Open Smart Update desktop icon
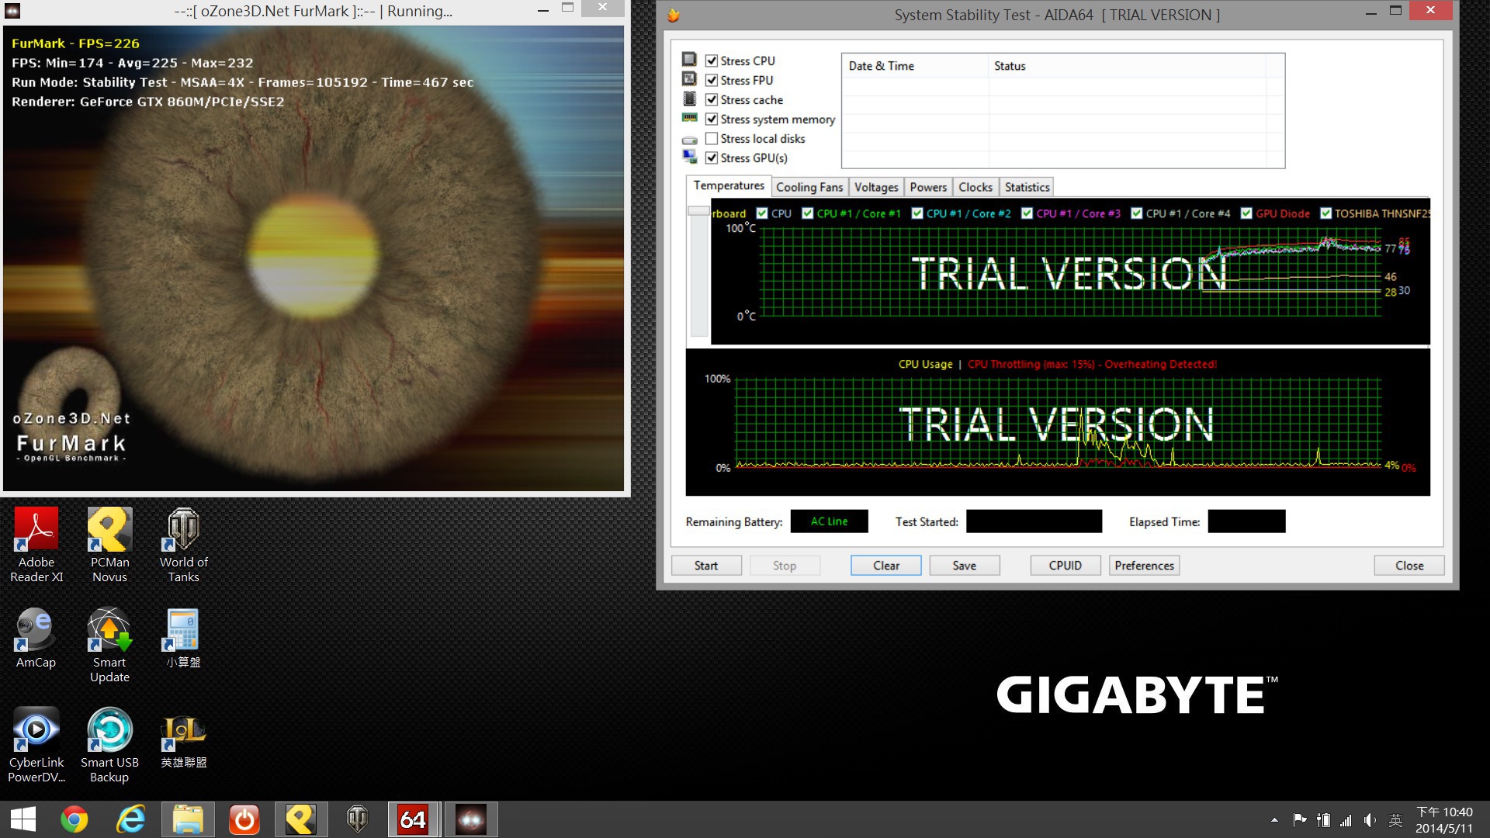 click(x=109, y=645)
